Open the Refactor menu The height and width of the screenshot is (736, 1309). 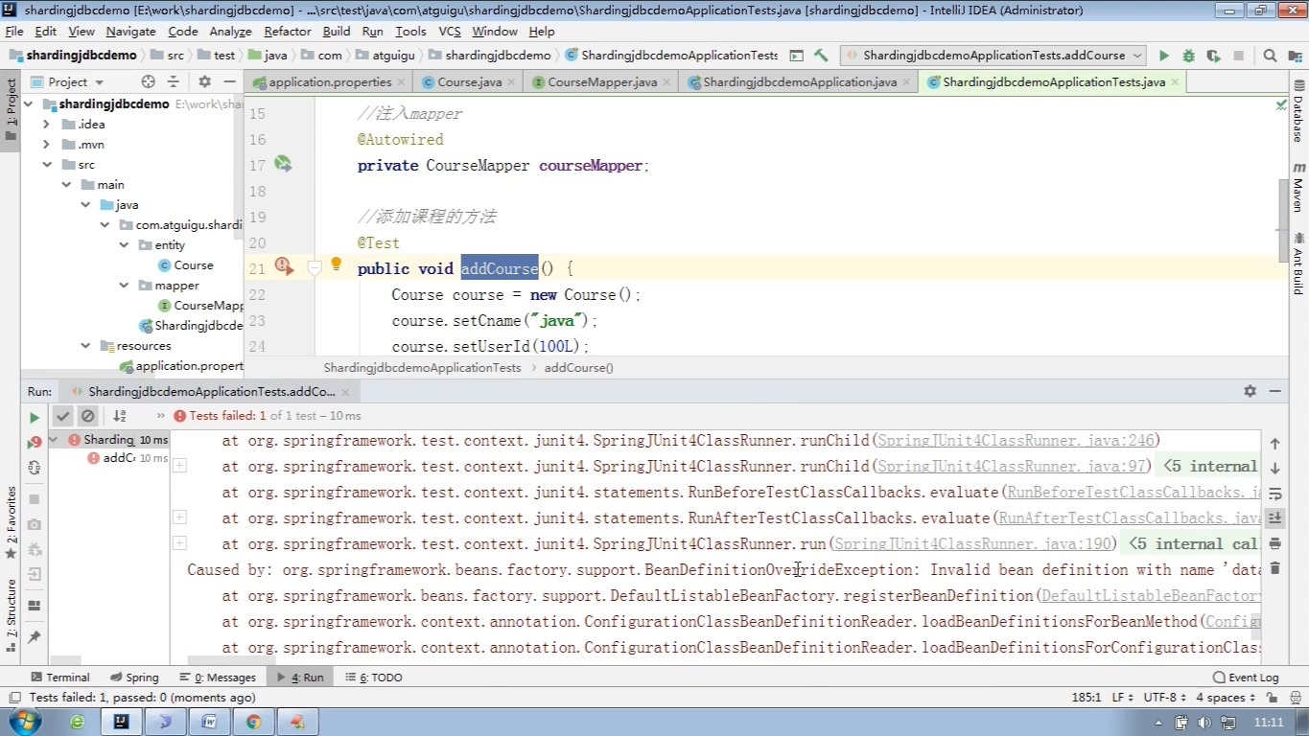tap(288, 31)
